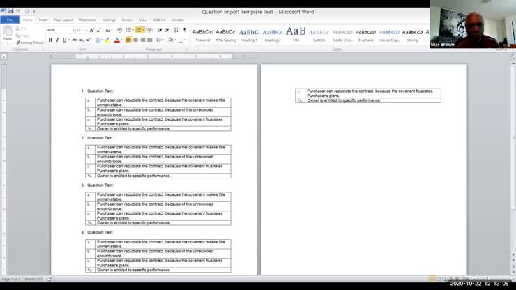Open Customize Quick Access Toolbar arrow
Screen dimensions: 516x290
(x=34, y=11)
